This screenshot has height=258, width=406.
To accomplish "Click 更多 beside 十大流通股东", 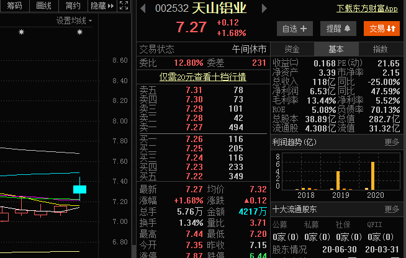I will tap(392, 209).
